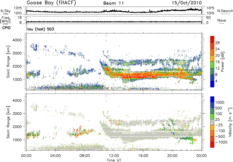This screenshot has height=162, width=233.
Task: Pick the red bottom segment of Velocity colorbar
Action: pos(212,145)
